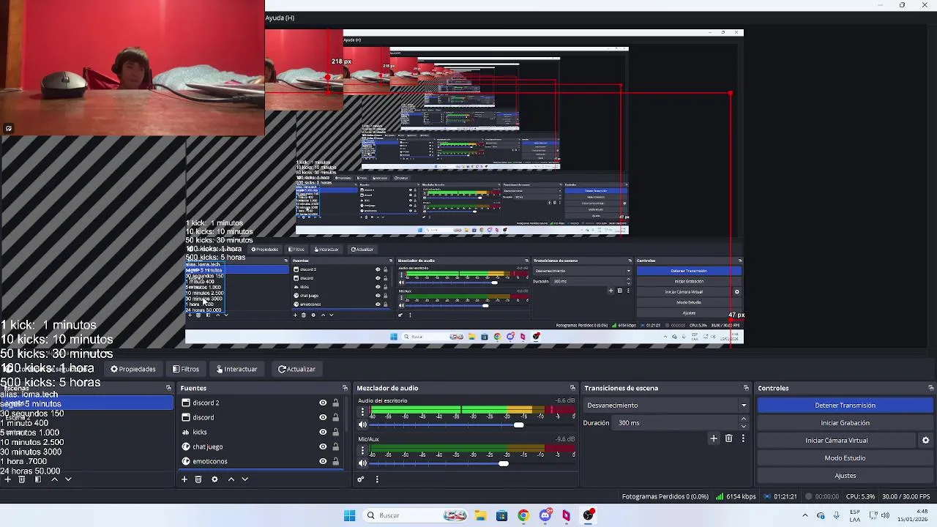This screenshot has width=937, height=527.
Task: Click Iniciar Grabación
Action: tap(845, 423)
